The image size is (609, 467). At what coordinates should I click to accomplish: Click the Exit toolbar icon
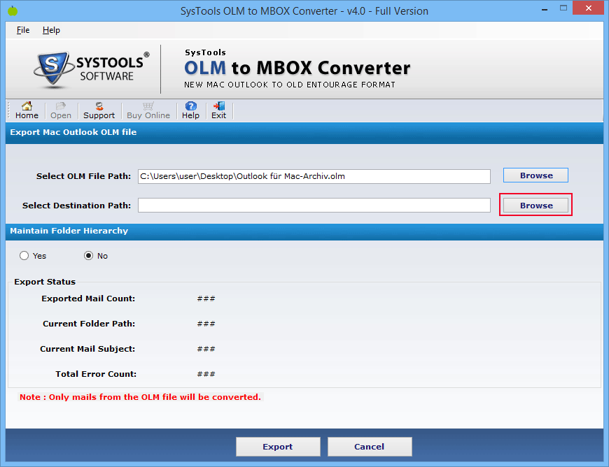click(x=218, y=110)
